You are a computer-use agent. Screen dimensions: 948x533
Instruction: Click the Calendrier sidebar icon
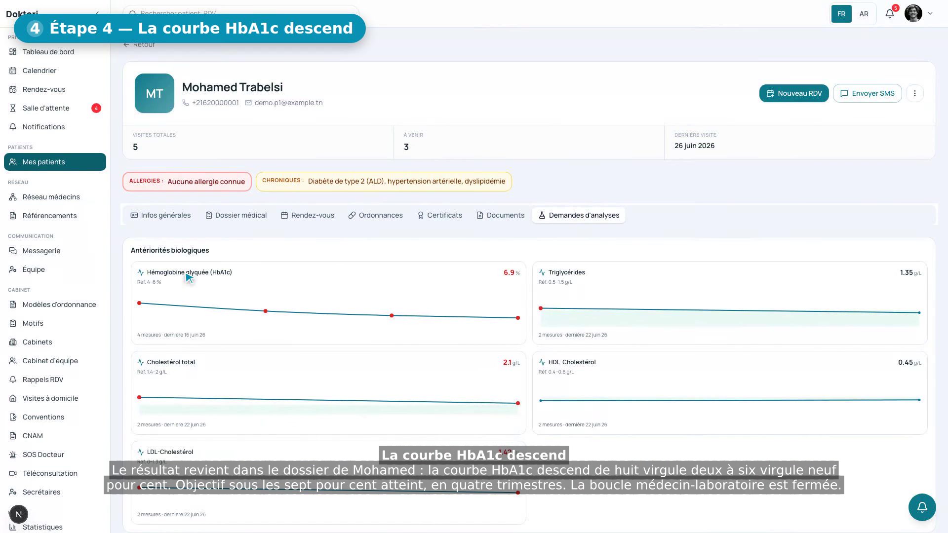click(x=13, y=71)
